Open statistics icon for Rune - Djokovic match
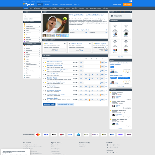Viewport: 155px width, 155px height. [x=73, y=66]
